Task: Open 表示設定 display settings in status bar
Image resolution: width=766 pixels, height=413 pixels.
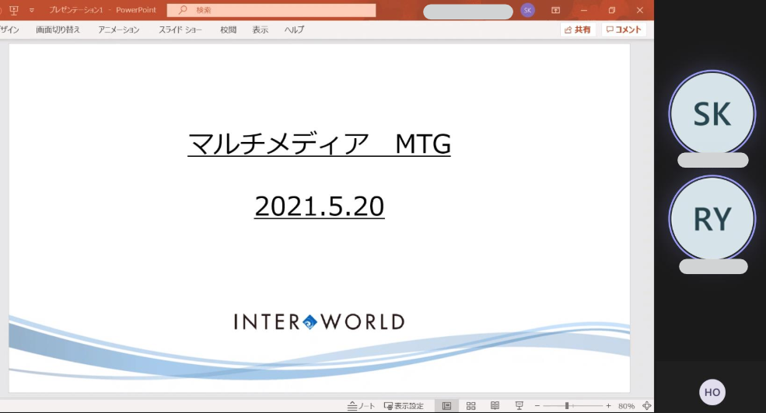Action: [404, 406]
